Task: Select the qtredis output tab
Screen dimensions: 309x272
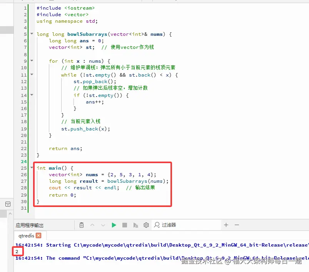Action: click(26, 235)
